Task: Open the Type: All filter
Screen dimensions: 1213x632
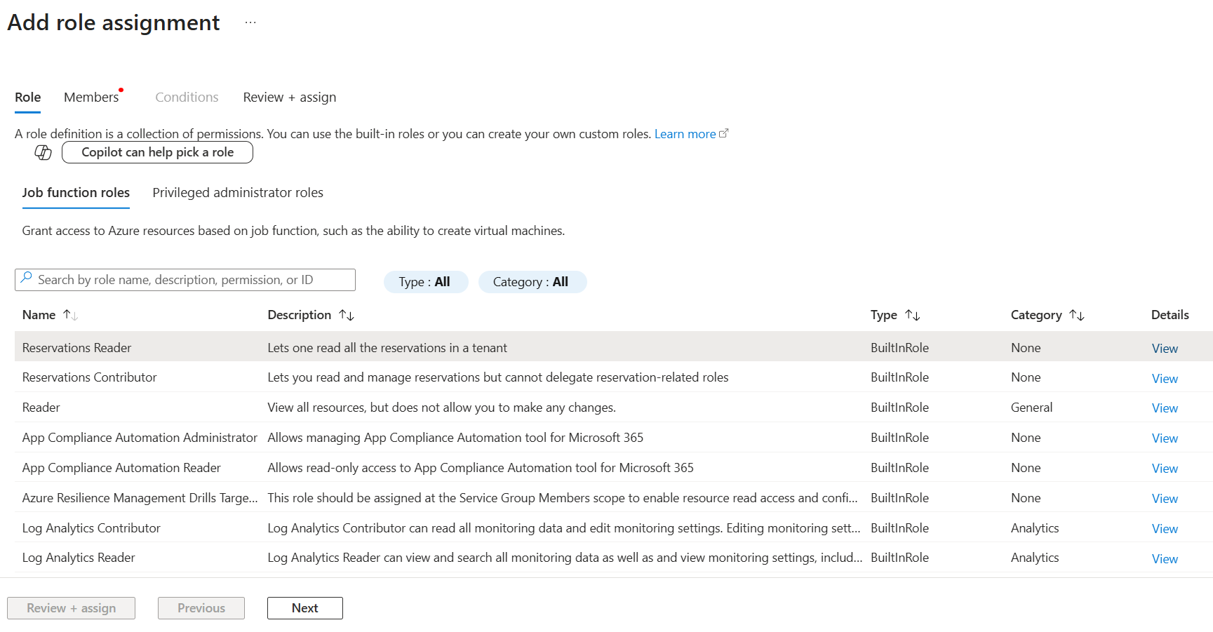Action: (x=425, y=282)
